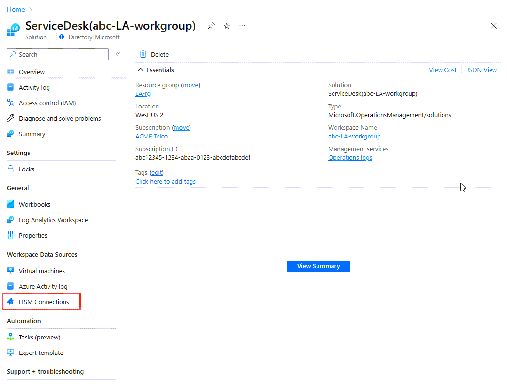The width and height of the screenshot is (507, 384).
Task: Open the LA-rg resource group link
Action: (143, 93)
